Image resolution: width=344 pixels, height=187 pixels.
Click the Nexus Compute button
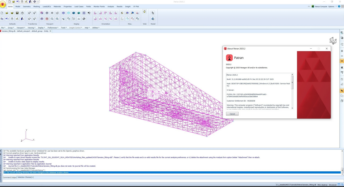[x=319, y=6]
